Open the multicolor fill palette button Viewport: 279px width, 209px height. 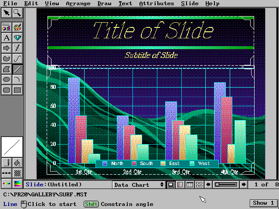[17, 184]
